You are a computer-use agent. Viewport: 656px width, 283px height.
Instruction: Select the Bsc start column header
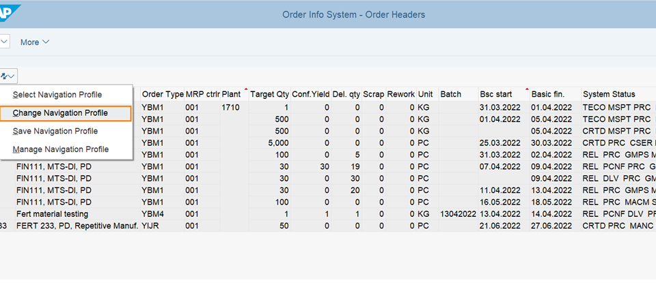(504, 94)
